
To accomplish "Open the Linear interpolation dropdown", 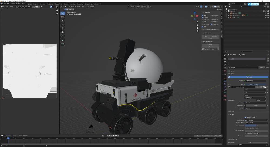I will coord(255,90).
